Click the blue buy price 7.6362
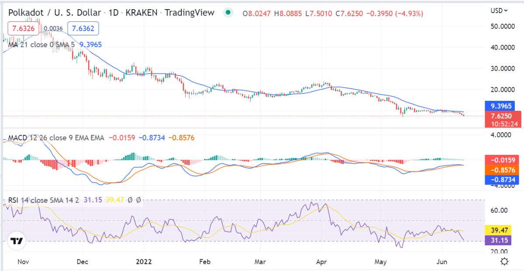This screenshot has width=524, height=271. (82, 28)
